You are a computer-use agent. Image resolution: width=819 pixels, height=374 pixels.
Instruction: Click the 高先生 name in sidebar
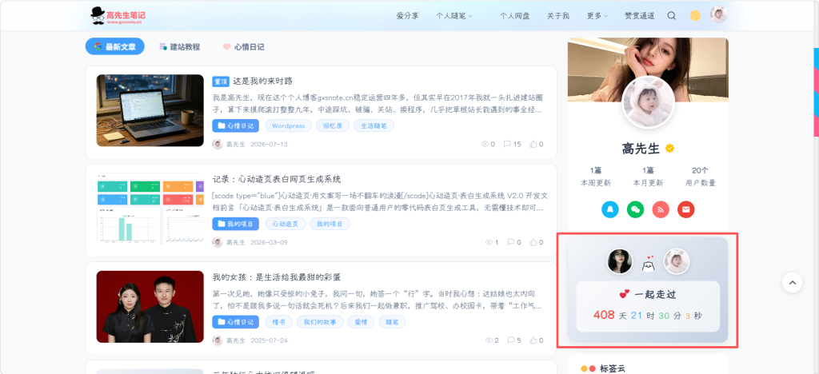(x=641, y=149)
